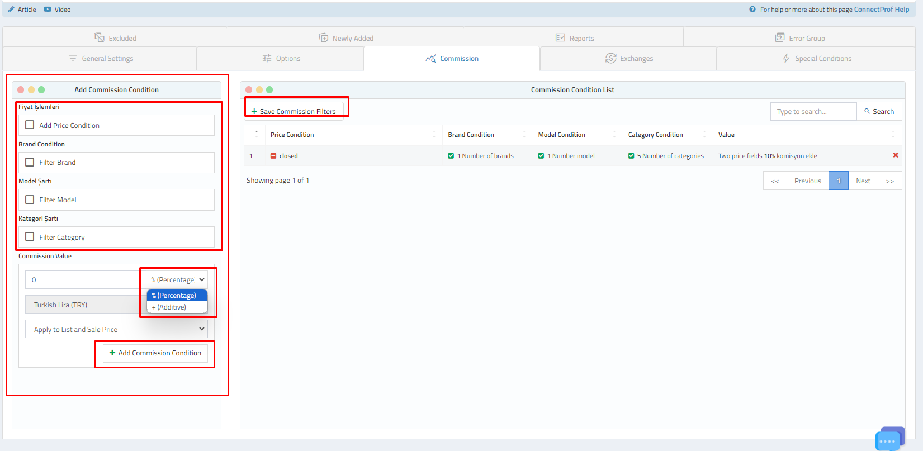Click the Type to search input field

point(813,111)
